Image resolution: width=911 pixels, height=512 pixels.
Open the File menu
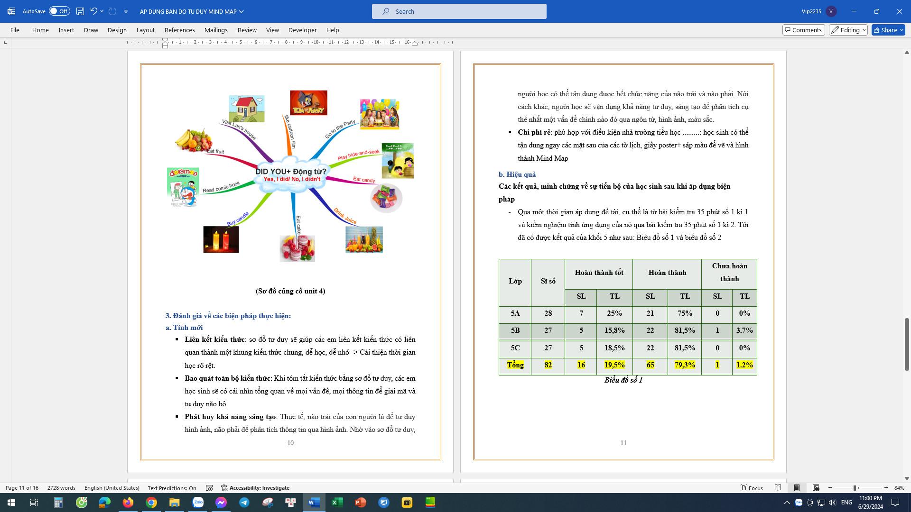click(15, 30)
